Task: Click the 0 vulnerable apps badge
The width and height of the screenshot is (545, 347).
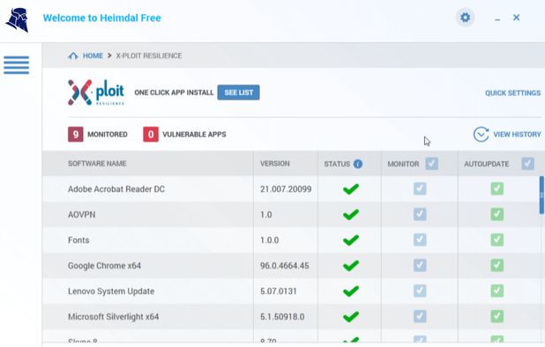Action: pos(151,134)
